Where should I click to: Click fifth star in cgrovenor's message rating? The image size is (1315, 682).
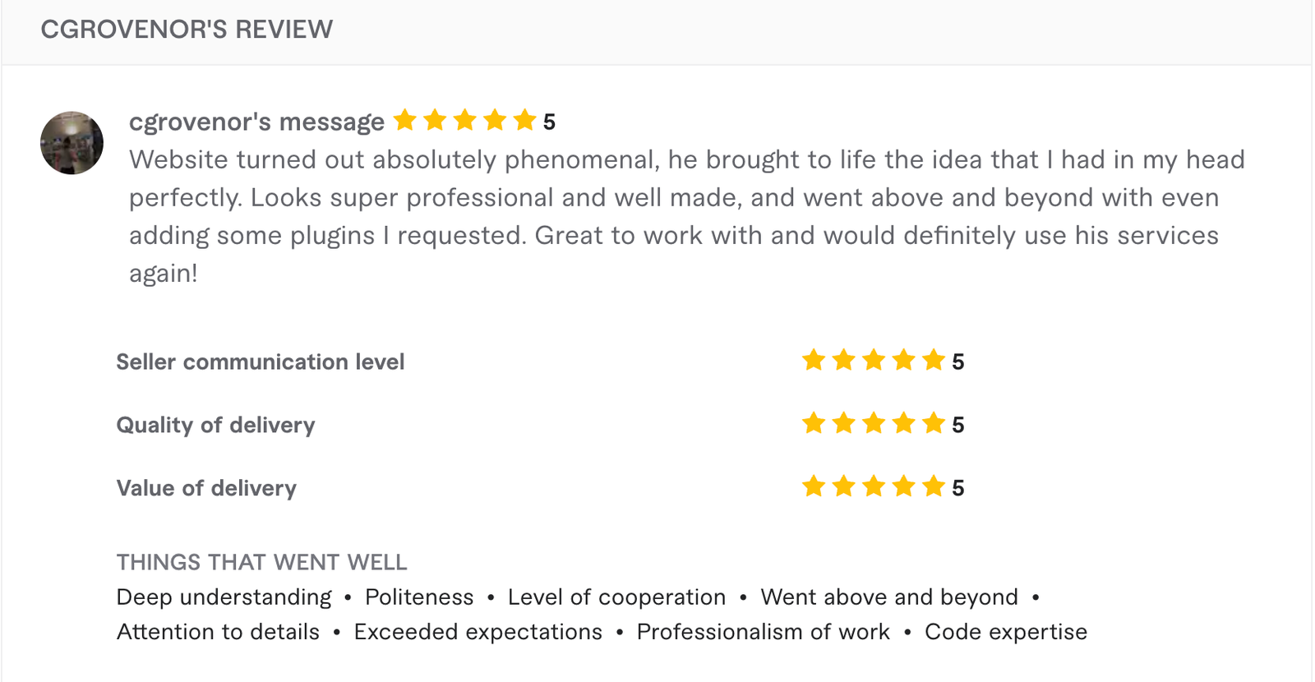pos(524,121)
